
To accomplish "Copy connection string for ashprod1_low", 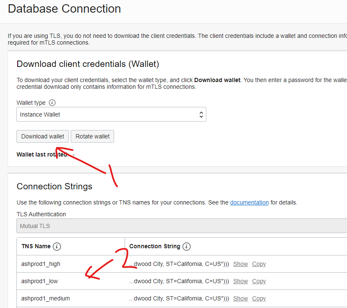I will 259,281.
